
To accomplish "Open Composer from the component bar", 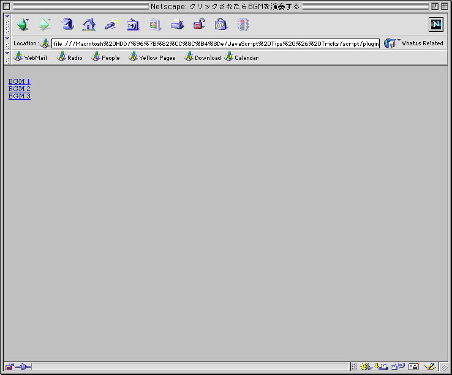I will [x=429, y=366].
